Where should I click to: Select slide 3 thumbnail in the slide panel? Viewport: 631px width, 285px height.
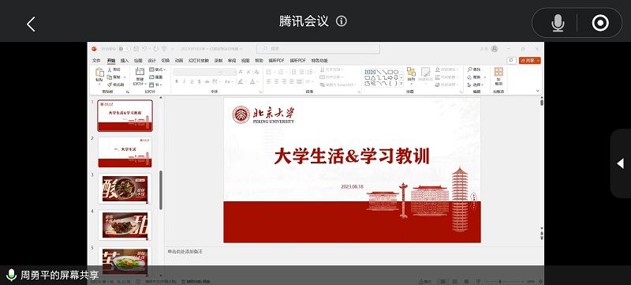(125, 189)
